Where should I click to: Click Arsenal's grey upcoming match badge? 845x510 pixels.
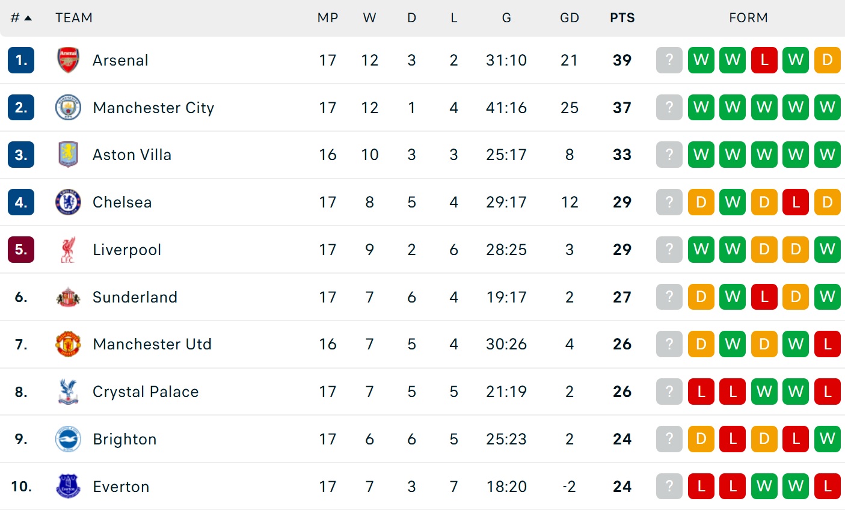669,60
